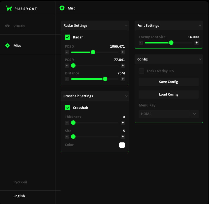Viewport: 209px width, 204px height.
Task: Select the Русский language option
Action: pyautogui.click(x=20, y=182)
